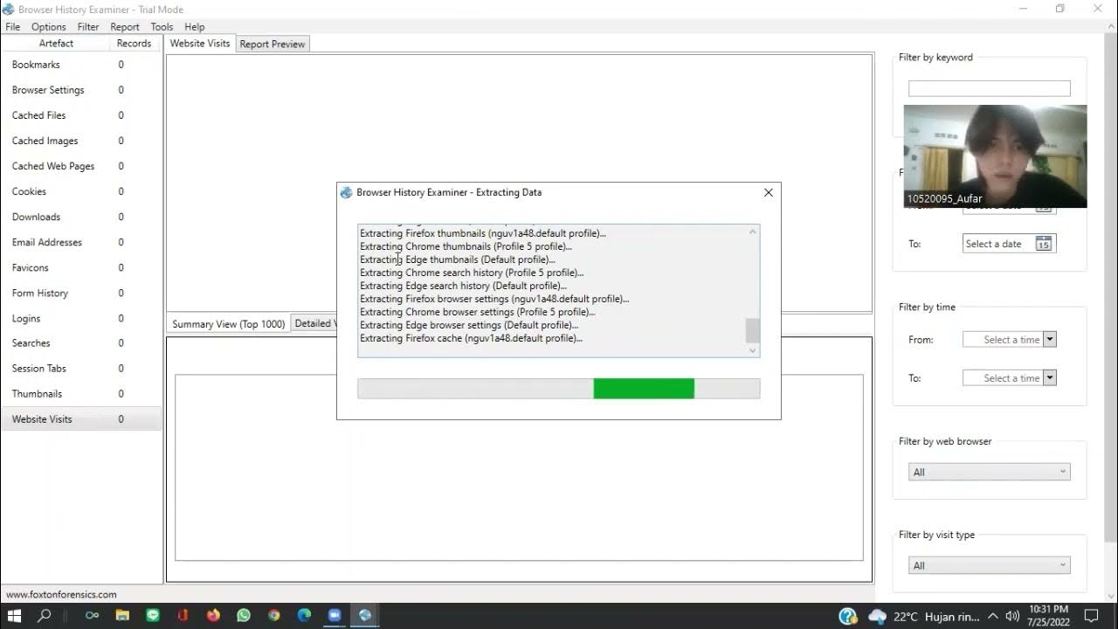The image size is (1118, 629).
Task: Open the File menu
Action: pos(12,27)
